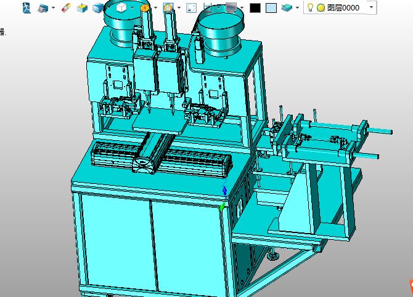The image size is (413, 297).
Task: Select the 图层0000 layer name field
Action: tap(343, 8)
